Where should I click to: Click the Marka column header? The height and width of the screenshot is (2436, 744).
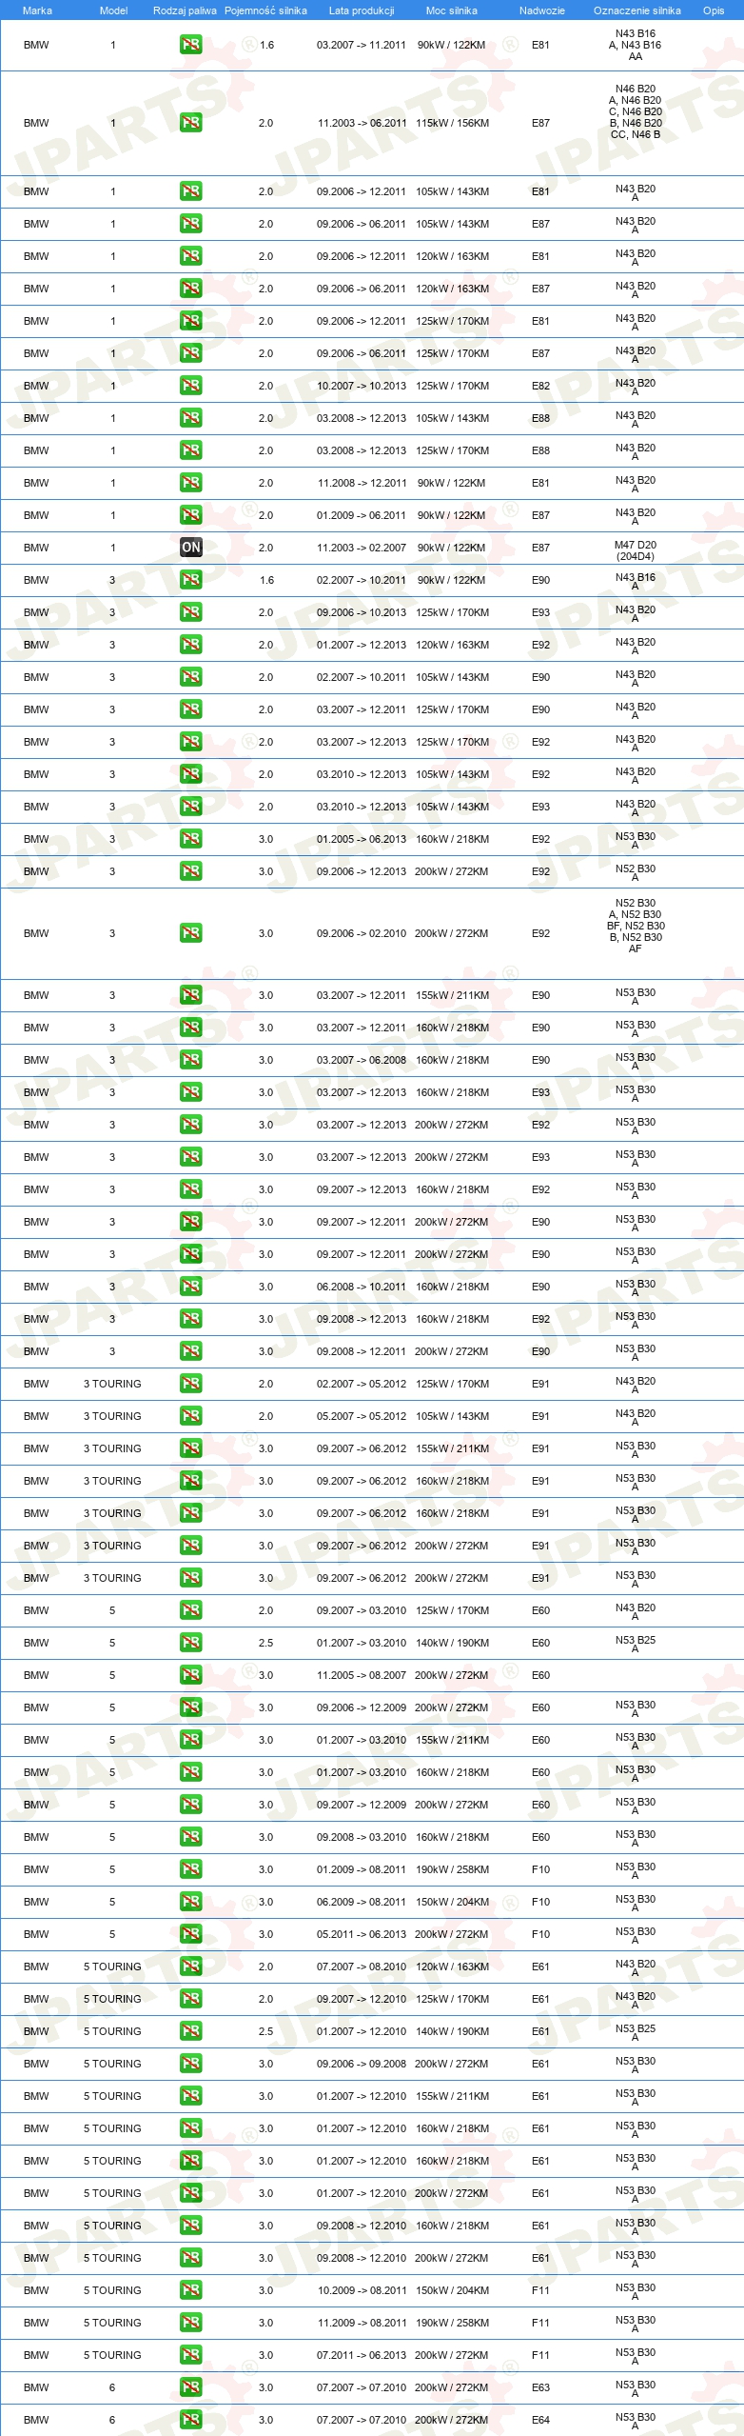37,10
